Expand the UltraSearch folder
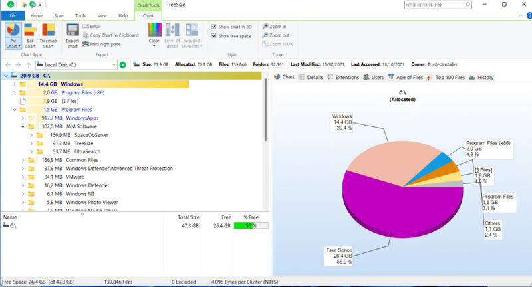 tap(31, 151)
